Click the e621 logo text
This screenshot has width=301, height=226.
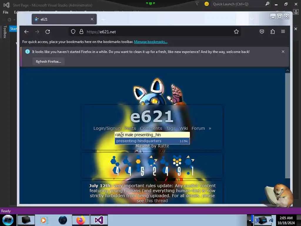point(152,116)
